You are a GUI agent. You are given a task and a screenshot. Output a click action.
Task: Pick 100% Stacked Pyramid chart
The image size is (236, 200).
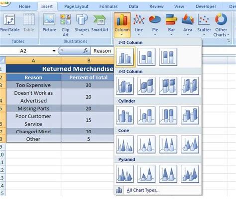(x=168, y=174)
